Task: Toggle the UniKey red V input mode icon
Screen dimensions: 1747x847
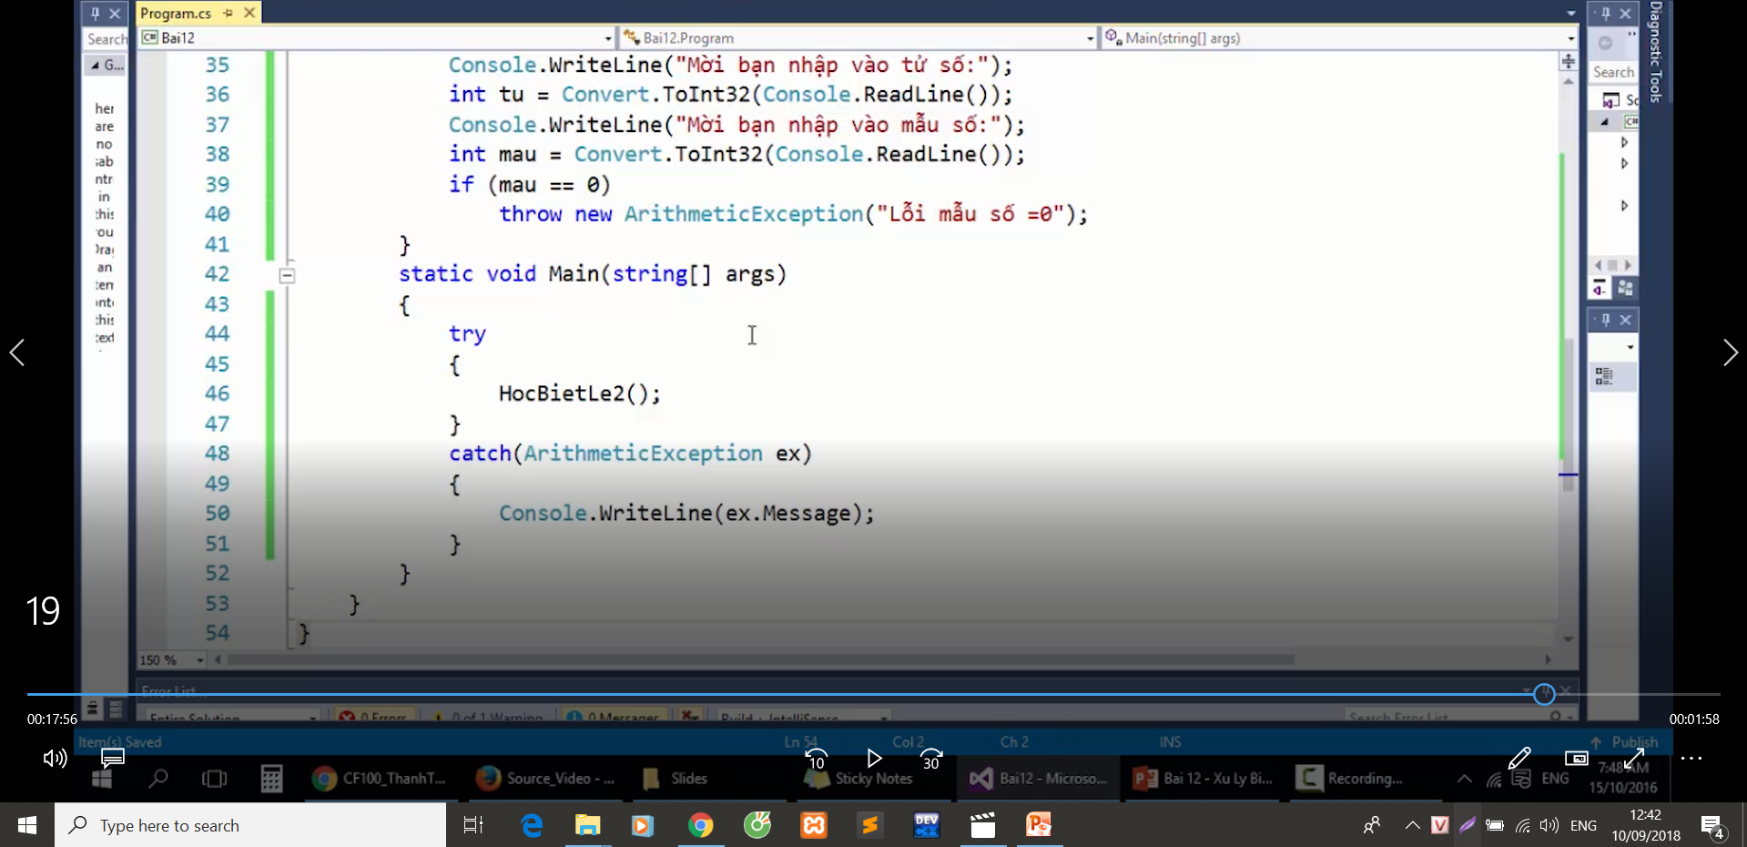Action: click(1439, 825)
